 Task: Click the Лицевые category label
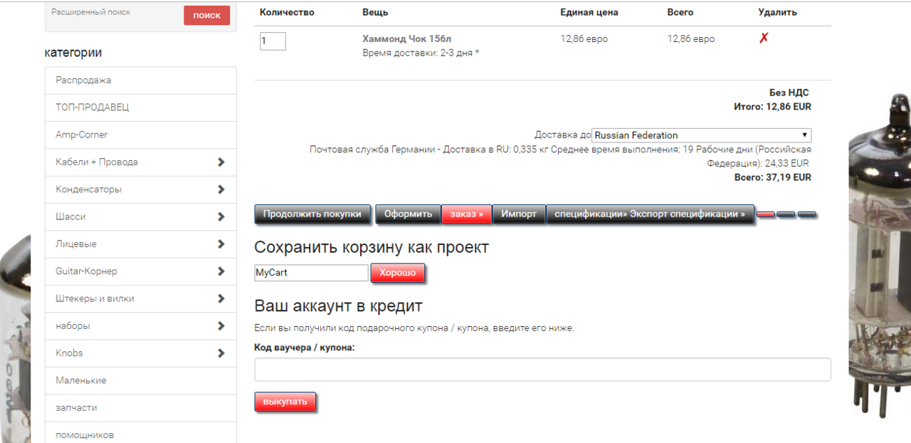point(76,244)
